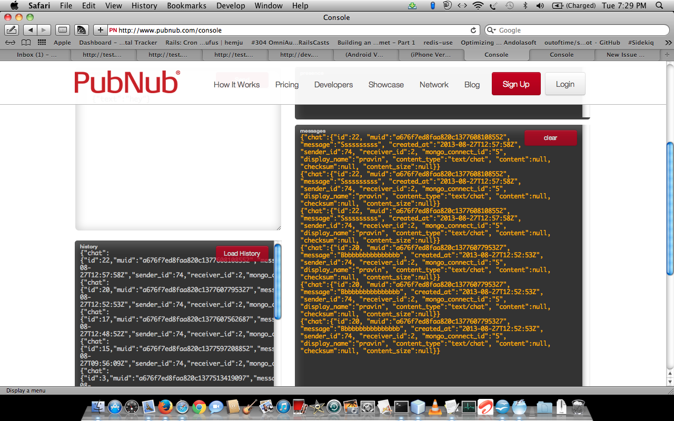This screenshot has width=674, height=421.
Task: Open the Pricing link
Action: point(287,84)
